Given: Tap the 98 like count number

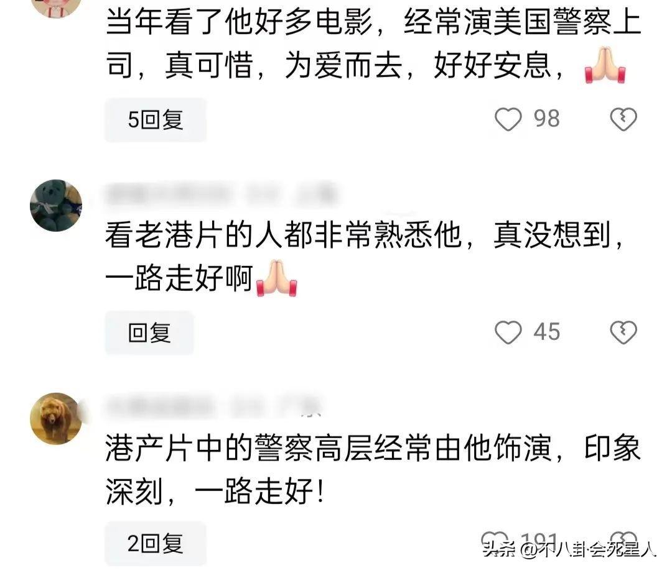Looking at the screenshot, I should [x=547, y=119].
